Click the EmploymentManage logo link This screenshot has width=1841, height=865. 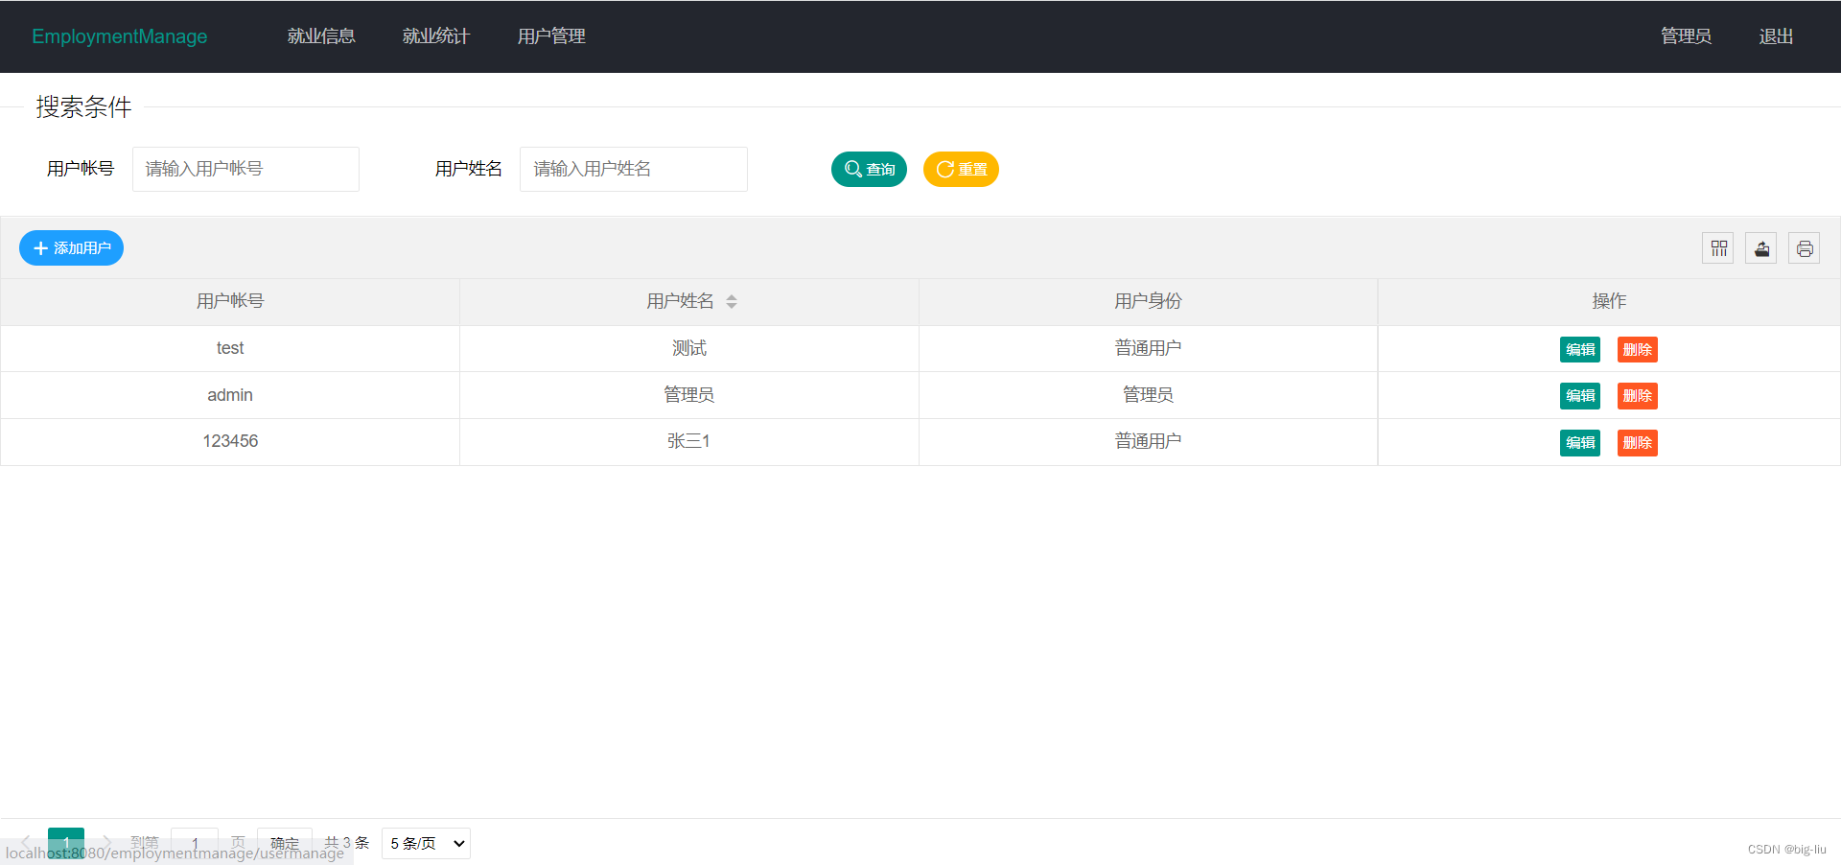tap(120, 36)
